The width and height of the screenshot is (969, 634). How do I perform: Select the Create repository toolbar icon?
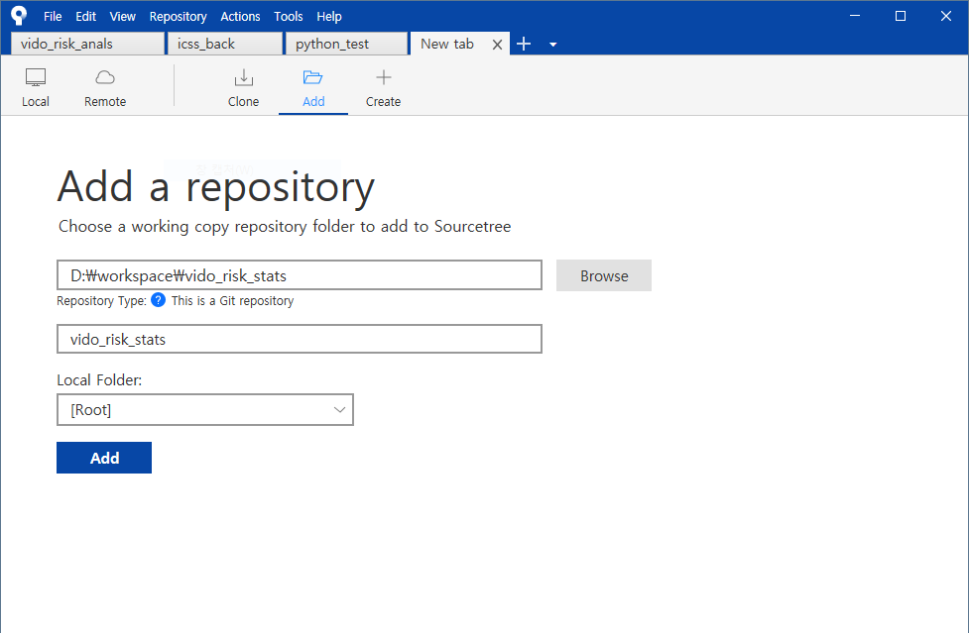click(383, 87)
